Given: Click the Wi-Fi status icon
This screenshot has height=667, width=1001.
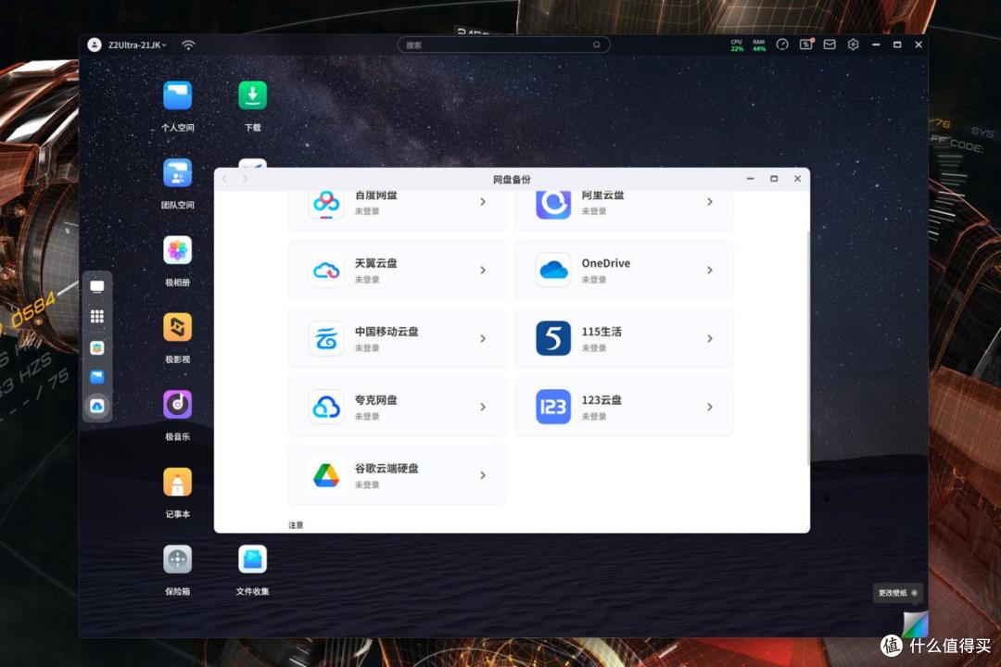Looking at the screenshot, I should 188,44.
